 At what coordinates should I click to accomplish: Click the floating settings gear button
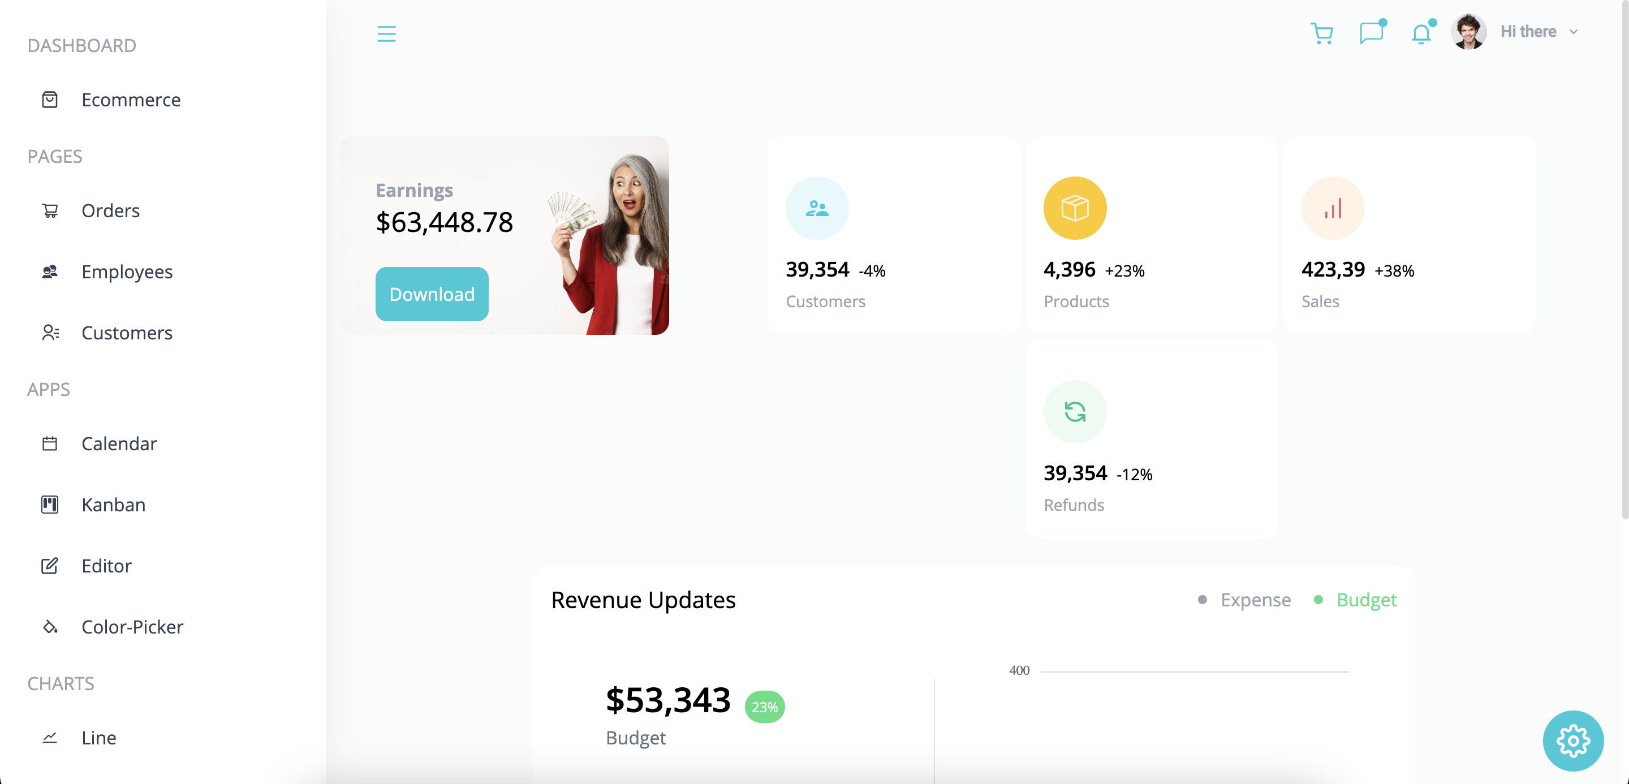(1572, 740)
